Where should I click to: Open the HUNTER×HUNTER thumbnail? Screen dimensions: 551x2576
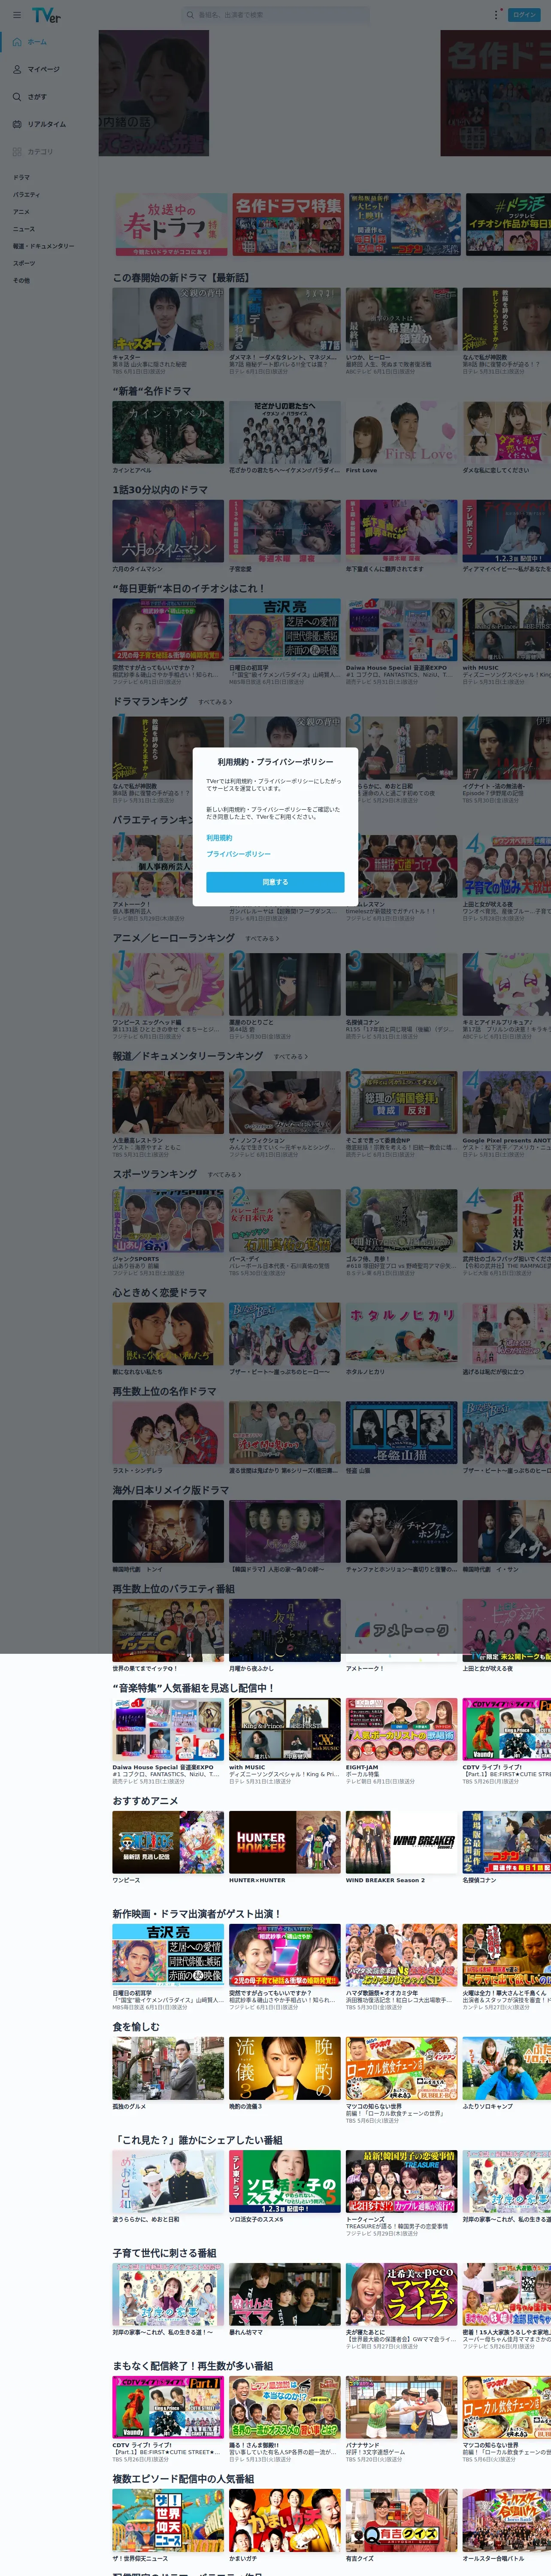point(285,1842)
